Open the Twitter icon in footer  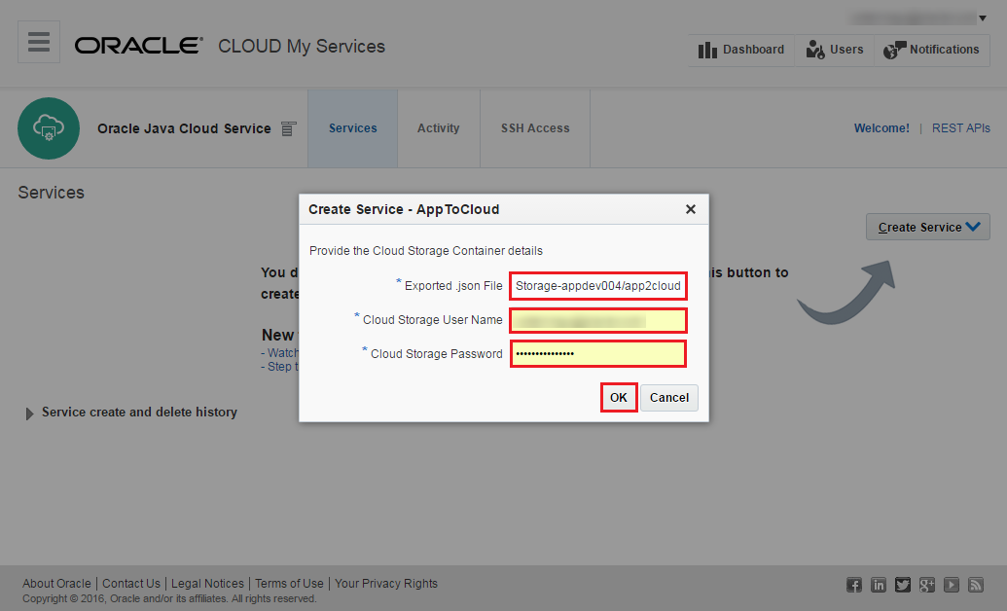[x=903, y=585]
